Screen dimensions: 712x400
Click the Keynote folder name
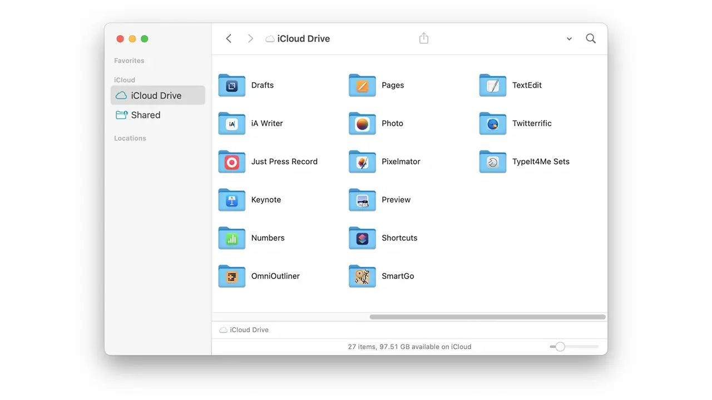pyautogui.click(x=266, y=200)
